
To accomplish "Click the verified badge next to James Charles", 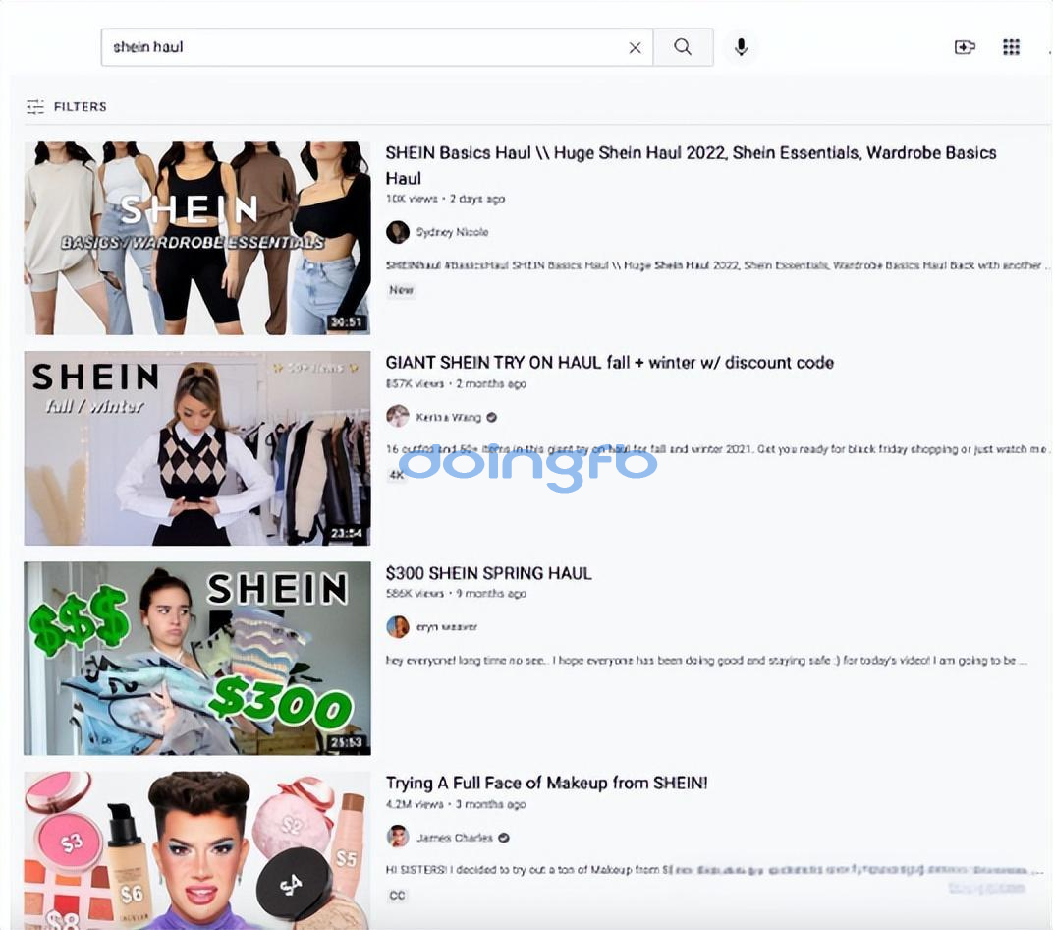I will point(504,838).
